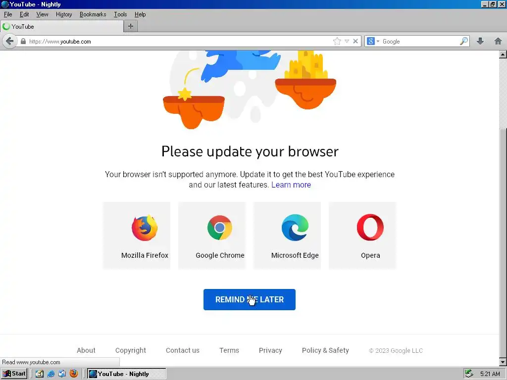Close the Nightly window
The height and width of the screenshot is (380, 507).
[x=502, y=4]
